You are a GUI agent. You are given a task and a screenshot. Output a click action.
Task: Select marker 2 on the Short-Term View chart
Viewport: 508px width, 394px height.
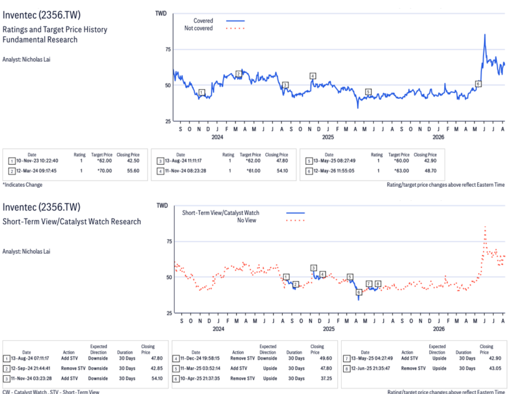point(295,284)
